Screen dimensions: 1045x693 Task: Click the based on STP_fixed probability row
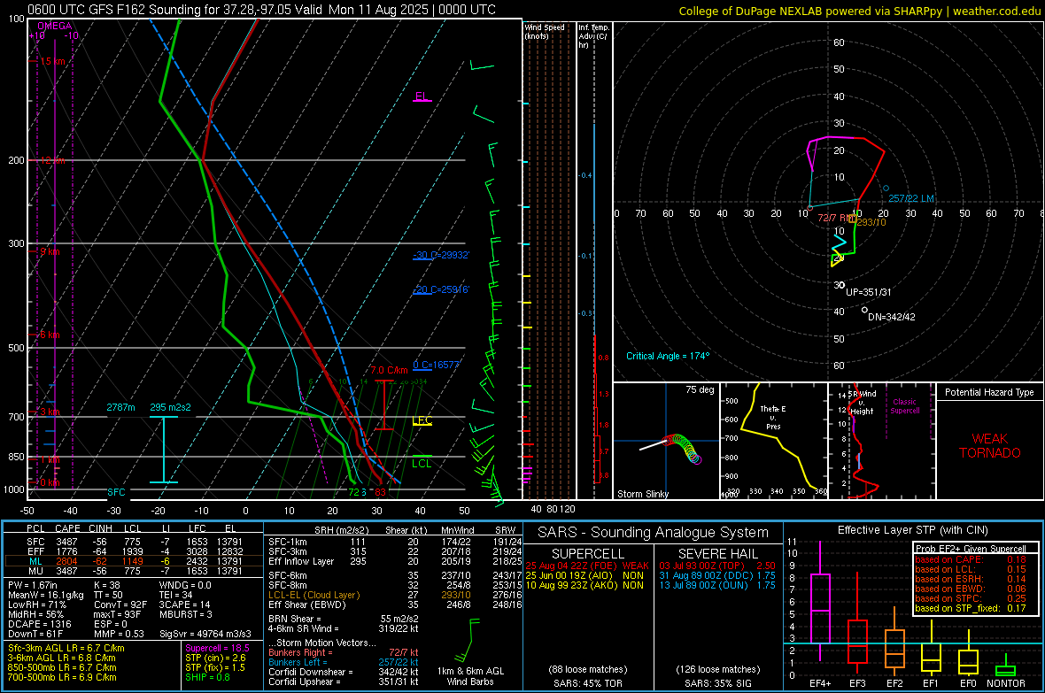[971, 608]
